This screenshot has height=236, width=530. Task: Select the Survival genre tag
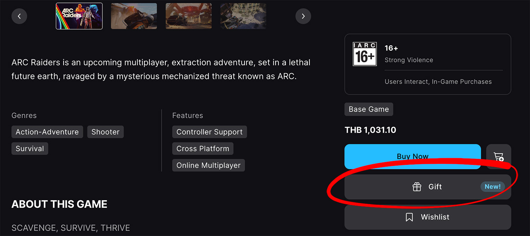tap(30, 149)
